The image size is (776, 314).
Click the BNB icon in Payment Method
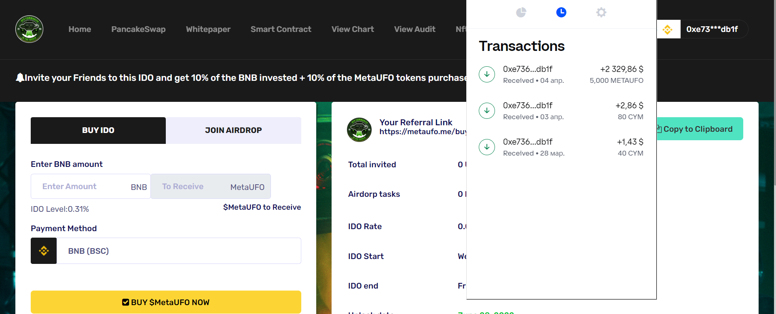click(x=44, y=251)
